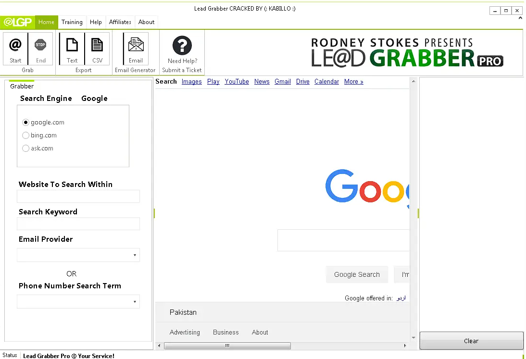Image resolution: width=526 pixels, height=359 pixels.
Task: Open the Email Generator tool
Action: click(x=136, y=48)
